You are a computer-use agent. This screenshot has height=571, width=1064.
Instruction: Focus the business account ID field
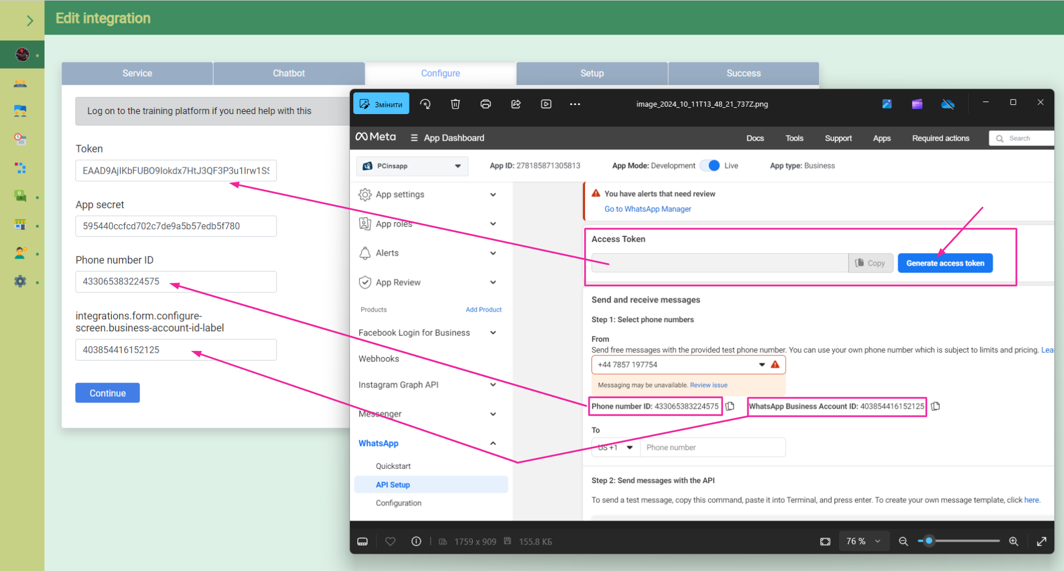pos(176,350)
